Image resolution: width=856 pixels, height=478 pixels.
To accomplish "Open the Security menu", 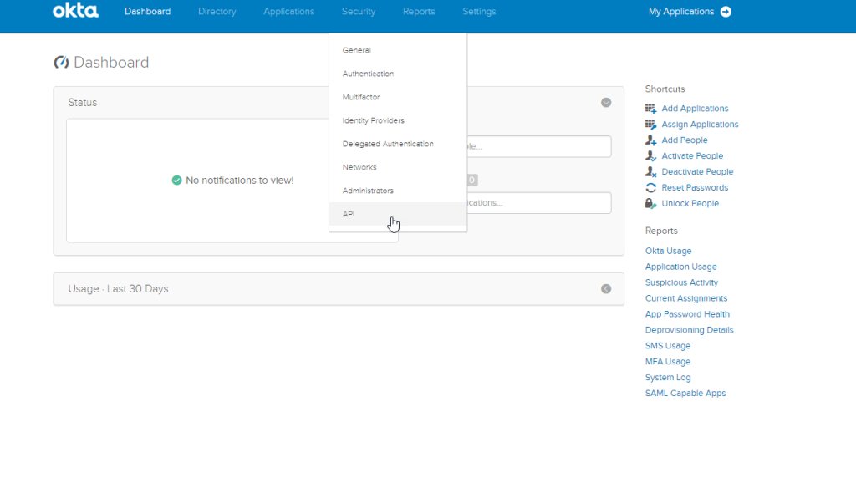I will click(358, 12).
